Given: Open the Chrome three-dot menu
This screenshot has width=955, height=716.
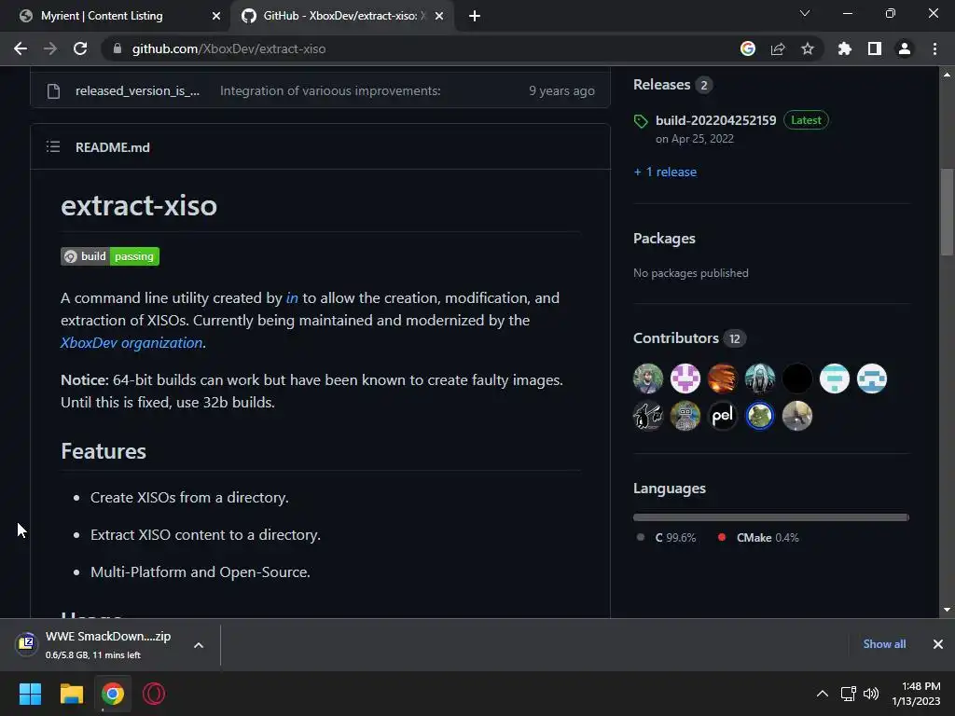Looking at the screenshot, I should pos(934,48).
